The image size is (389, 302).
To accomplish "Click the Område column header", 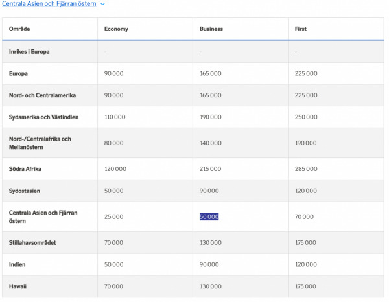I will click(x=21, y=29).
